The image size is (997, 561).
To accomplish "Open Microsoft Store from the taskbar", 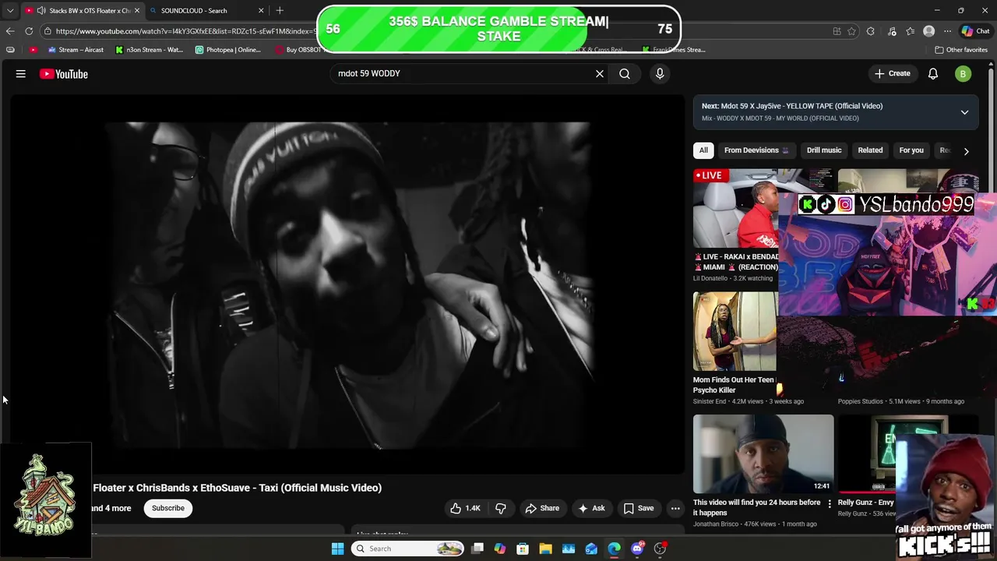I will 523,549.
